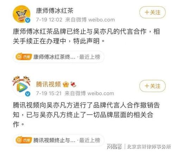The height and width of the screenshot is (152, 176).
Task: Click 来自微博 weibo.com source on the 腾讯视频 post
Action: 89,93
